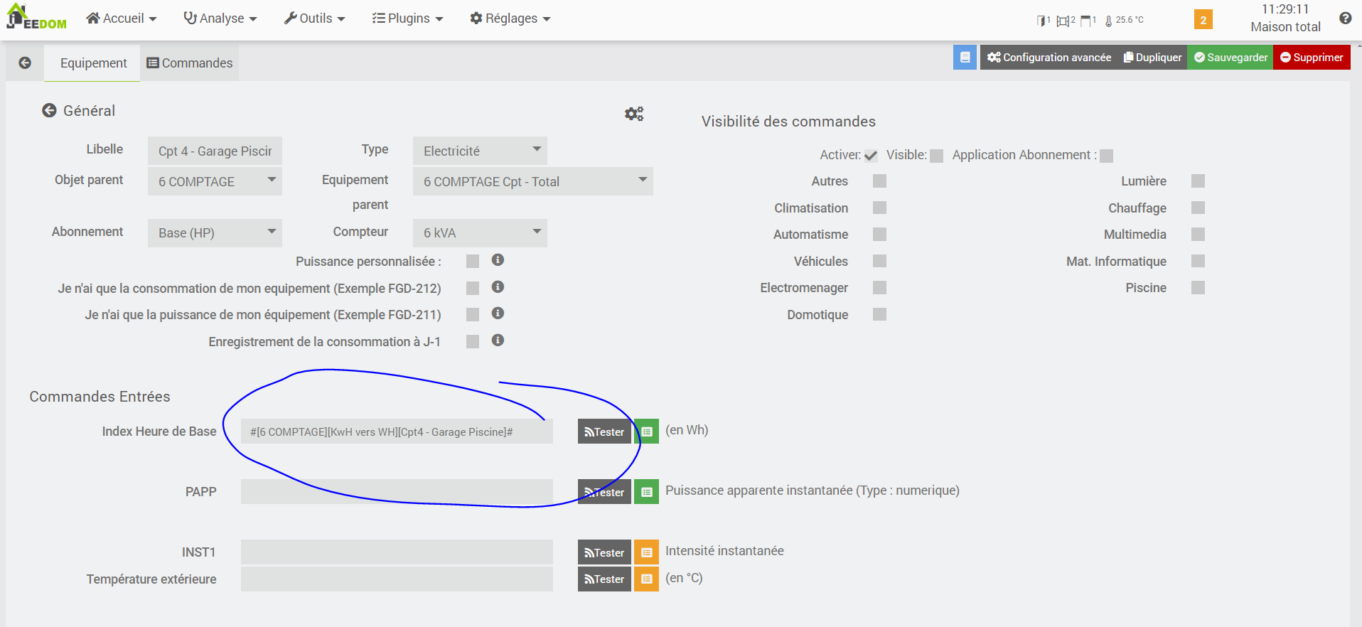Screen dimensions: 1362x627
Task: Open the Abonnement dropdown Base (HP)
Action: click(215, 232)
